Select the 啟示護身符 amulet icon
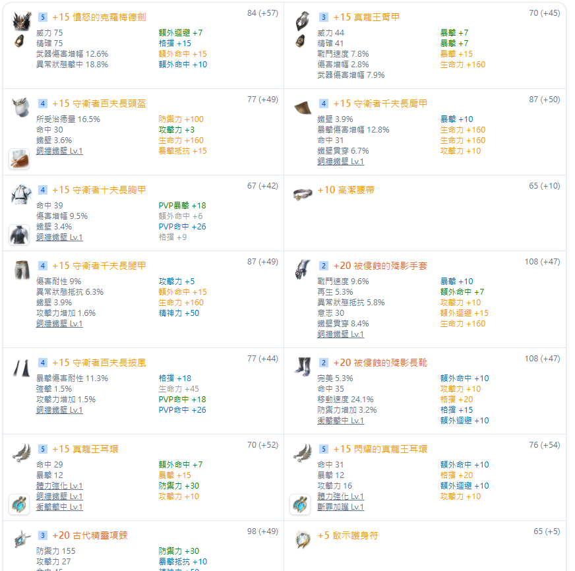Image resolution: width=575 pixels, height=571 pixels. point(303,539)
